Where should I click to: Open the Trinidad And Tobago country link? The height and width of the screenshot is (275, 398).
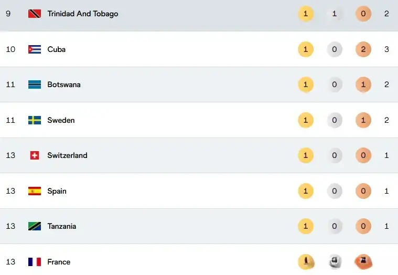tap(82, 14)
